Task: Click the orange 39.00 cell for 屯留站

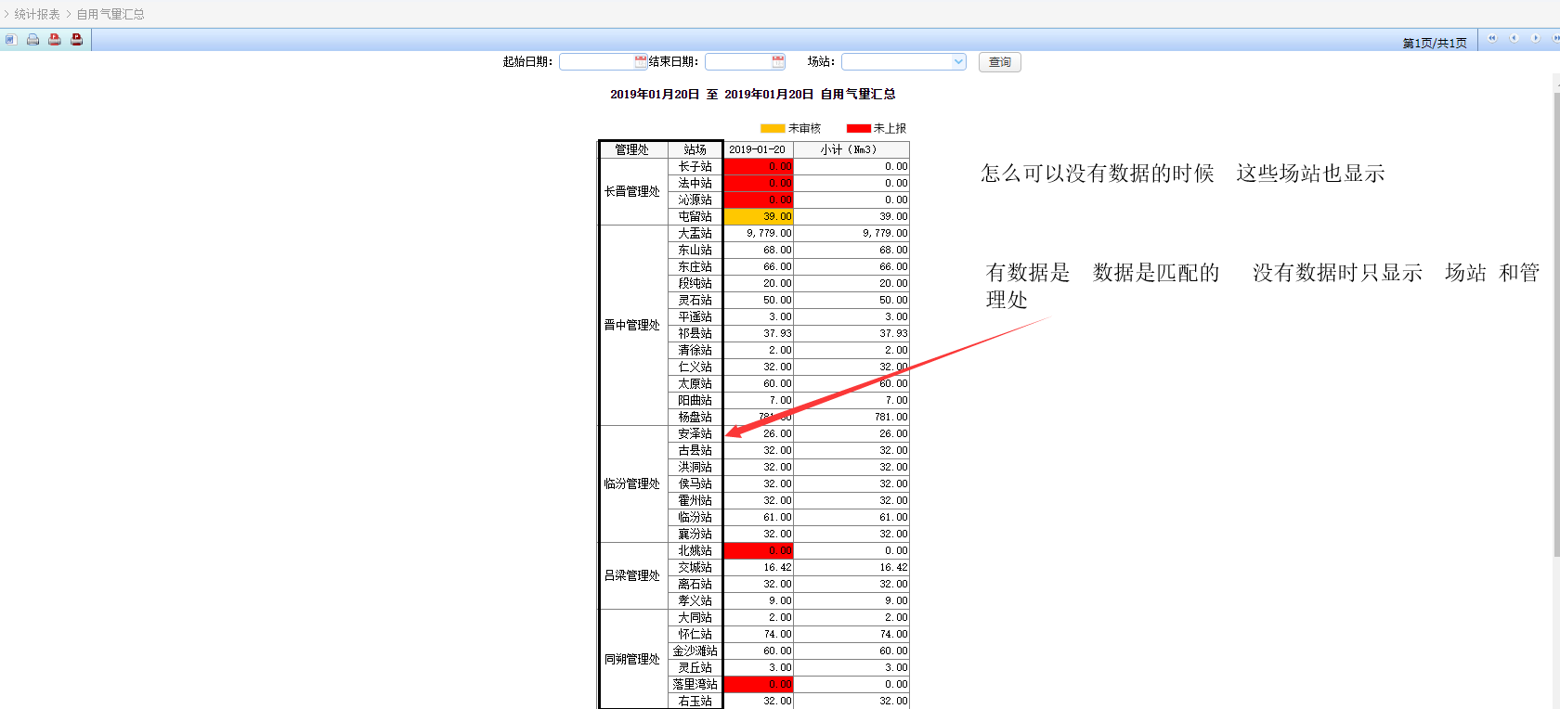Action: click(758, 216)
